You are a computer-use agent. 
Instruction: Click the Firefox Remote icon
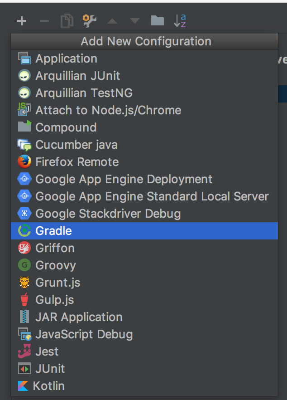pyautogui.click(x=24, y=162)
